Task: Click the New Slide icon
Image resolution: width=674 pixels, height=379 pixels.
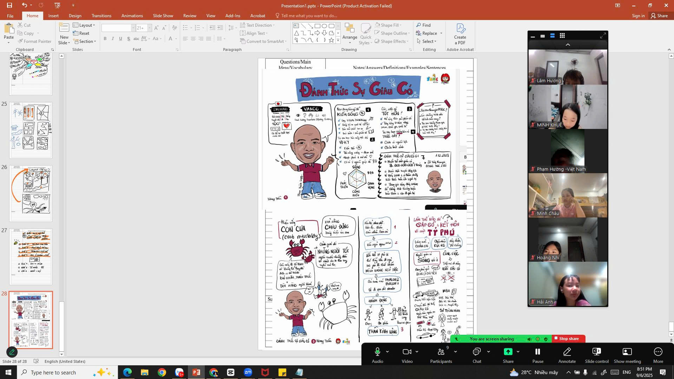Action: (64, 28)
